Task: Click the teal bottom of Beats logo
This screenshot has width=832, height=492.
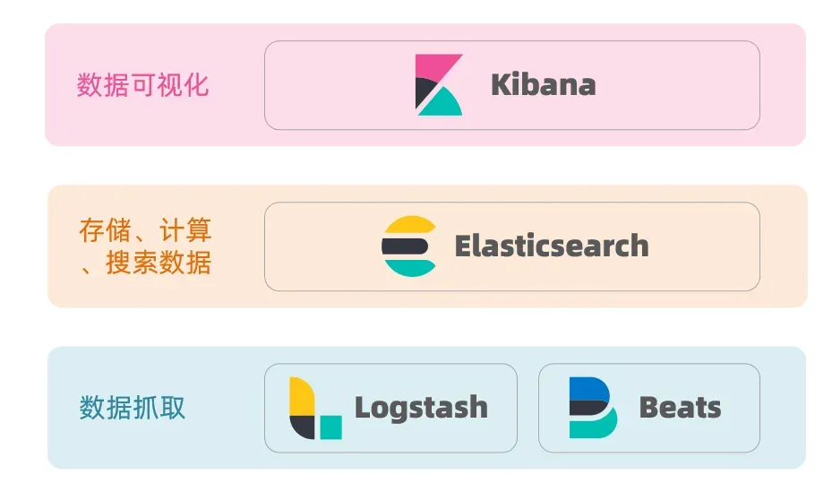Action: tap(592, 425)
